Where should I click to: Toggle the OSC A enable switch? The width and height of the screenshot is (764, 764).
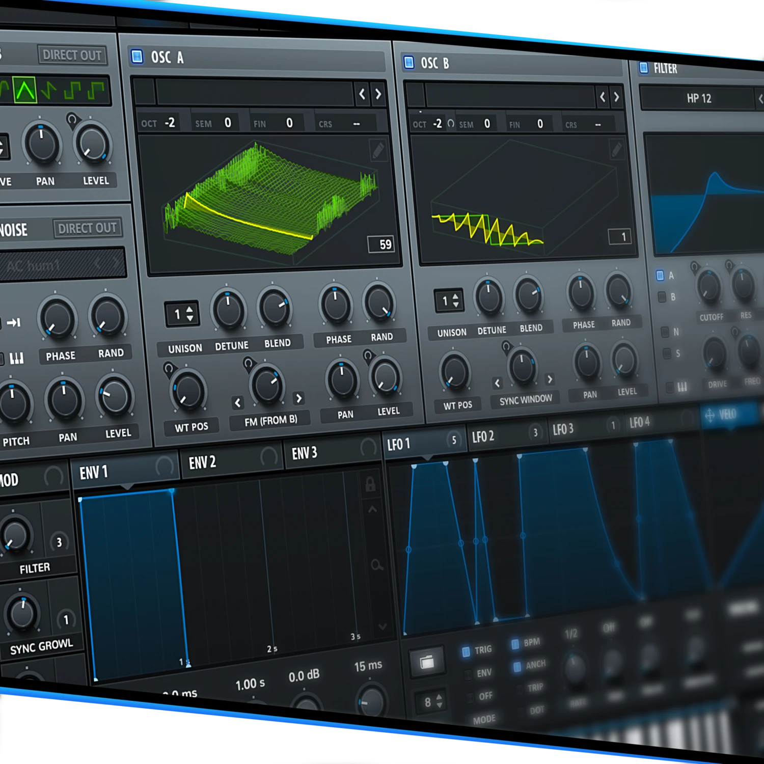[137, 56]
